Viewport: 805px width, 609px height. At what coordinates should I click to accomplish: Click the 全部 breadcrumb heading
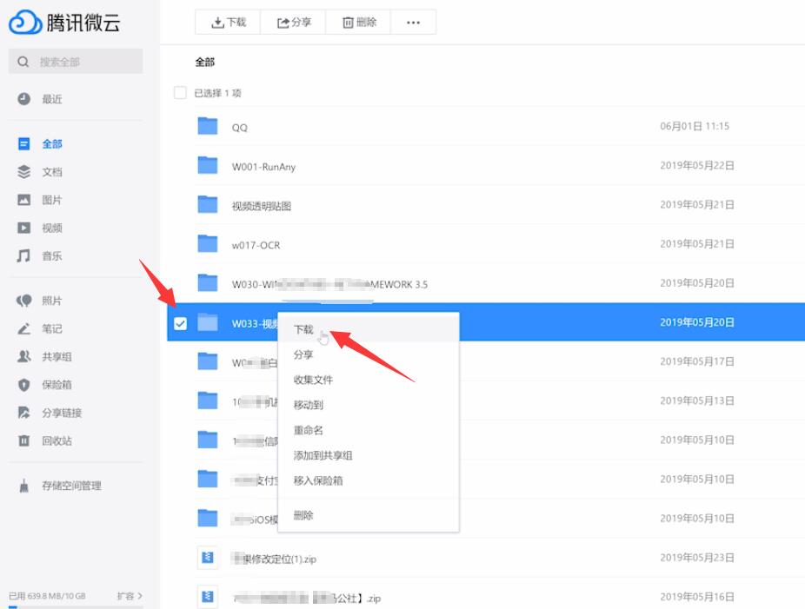tap(205, 62)
